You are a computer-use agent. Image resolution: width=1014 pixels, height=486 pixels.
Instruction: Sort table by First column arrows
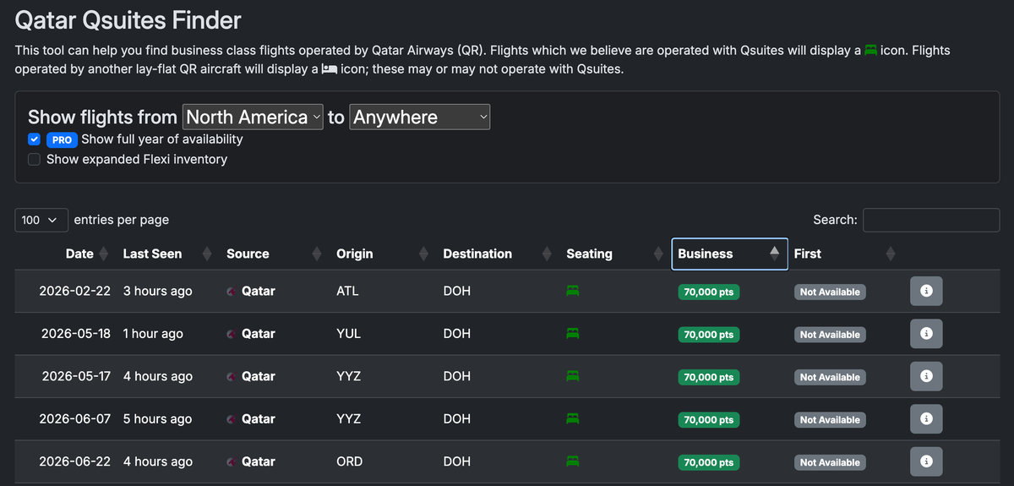point(890,254)
